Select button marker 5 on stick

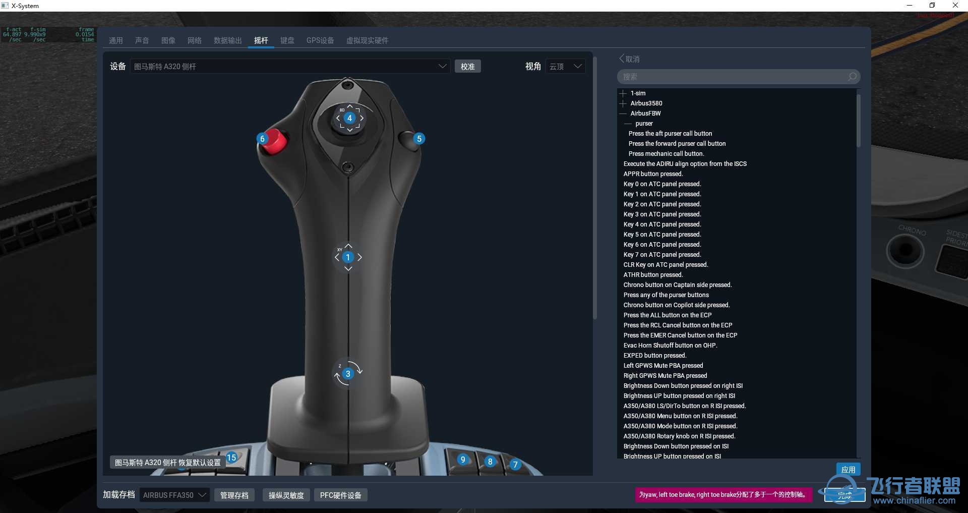(419, 139)
